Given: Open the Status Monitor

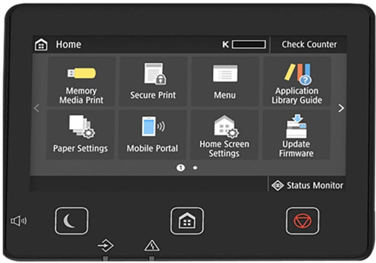Looking at the screenshot, I should pyautogui.click(x=307, y=185).
